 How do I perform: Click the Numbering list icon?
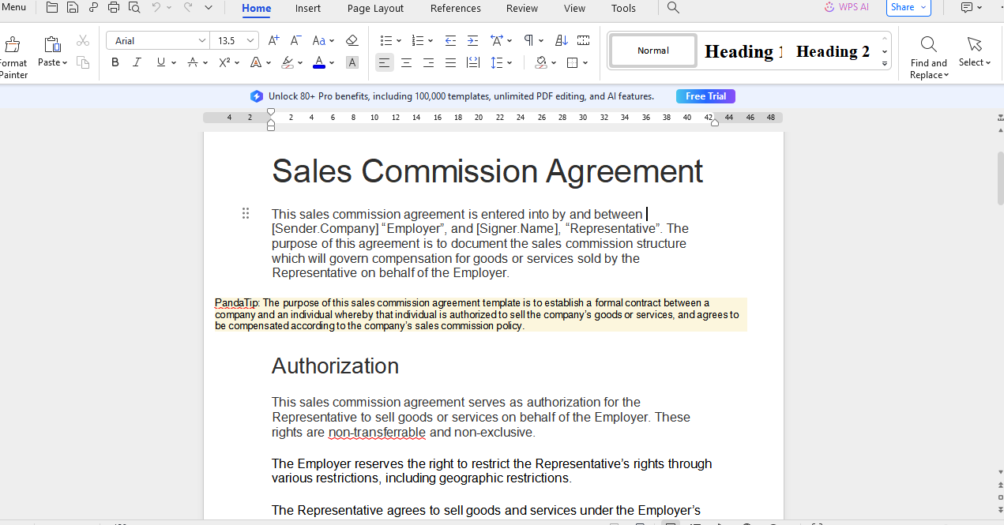coord(418,40)
